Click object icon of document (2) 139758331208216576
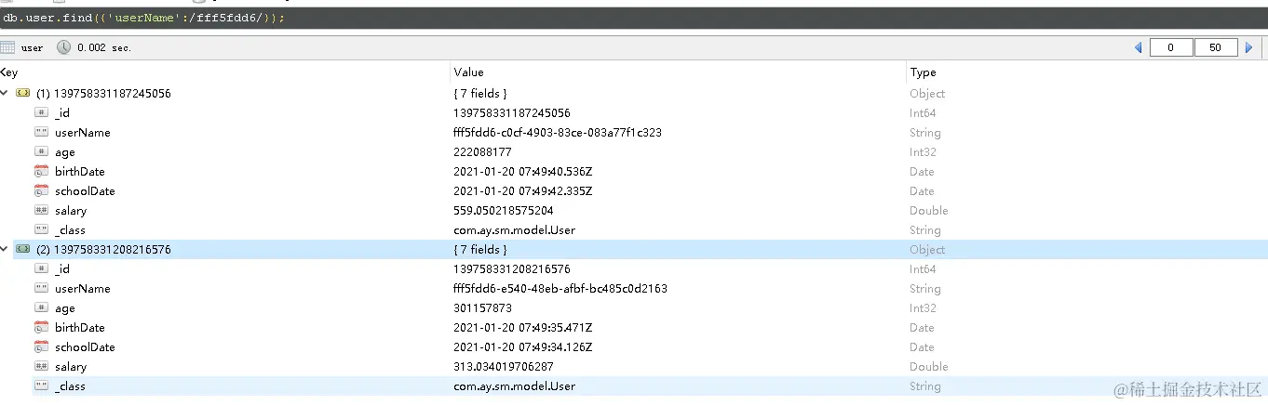 coord(23,249)
